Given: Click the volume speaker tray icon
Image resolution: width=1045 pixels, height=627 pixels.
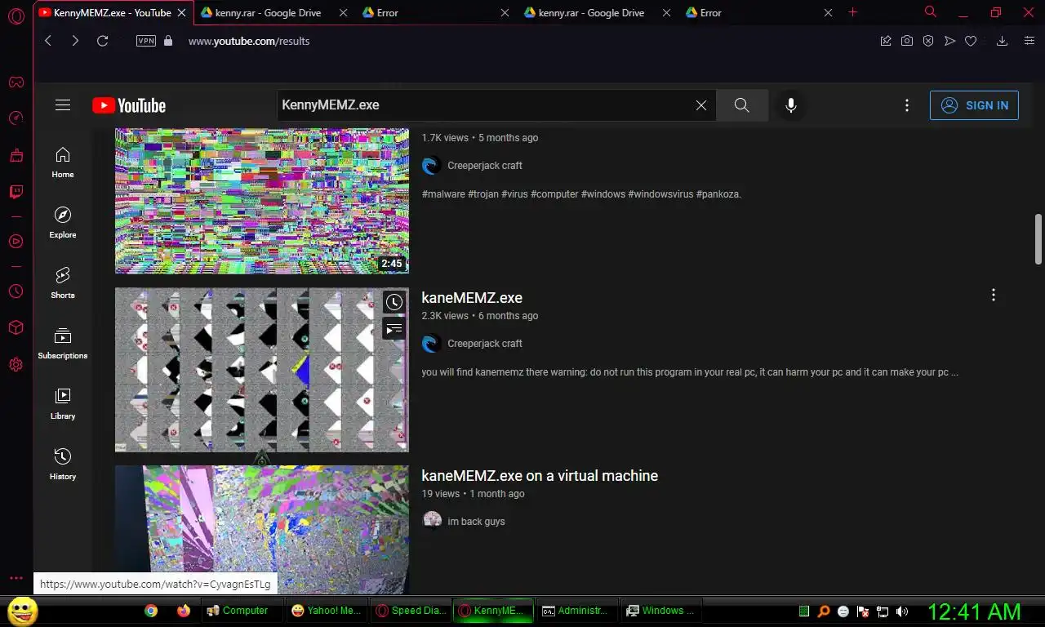Looking at the screenshot, I should coord(902,611).
